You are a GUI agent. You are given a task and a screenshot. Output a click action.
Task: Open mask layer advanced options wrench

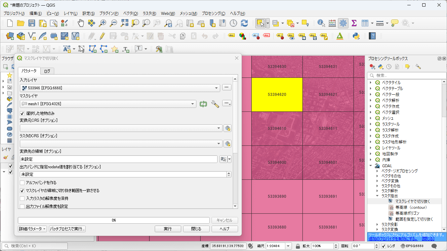point(215,104)
